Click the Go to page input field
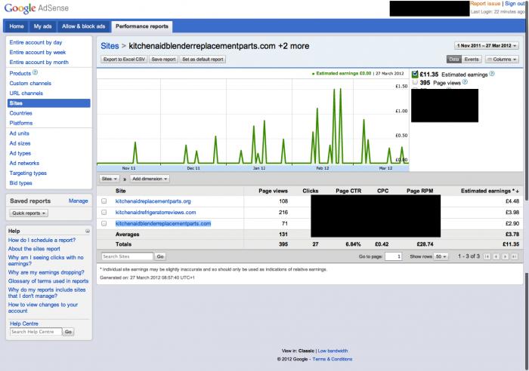Image resolution: width=529 pixels, height=371 pixels. point(394,256)
